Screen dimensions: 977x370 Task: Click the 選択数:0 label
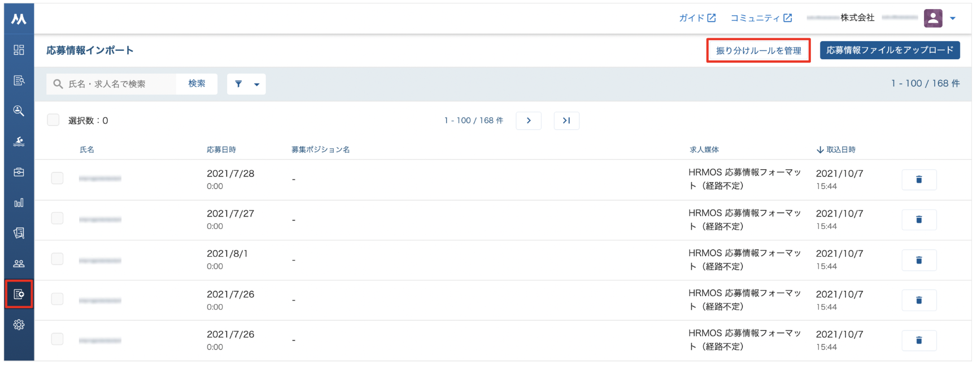[88, 120]
